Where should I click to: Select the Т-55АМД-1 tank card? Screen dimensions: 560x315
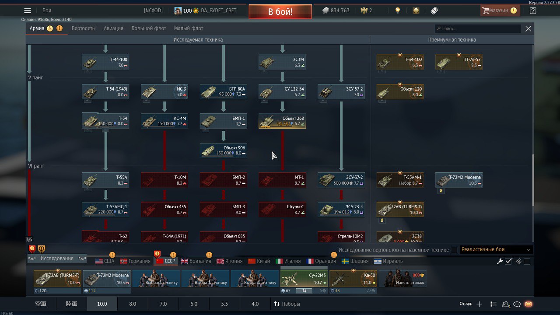(x=105, y=210)
